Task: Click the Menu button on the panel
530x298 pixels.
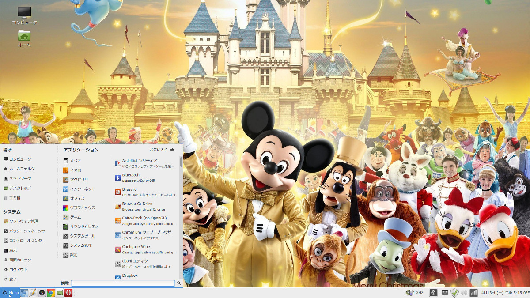Action: point(10,293)
